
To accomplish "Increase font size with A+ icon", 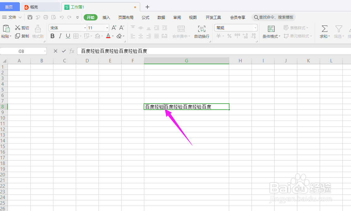I will pos(114,28).
